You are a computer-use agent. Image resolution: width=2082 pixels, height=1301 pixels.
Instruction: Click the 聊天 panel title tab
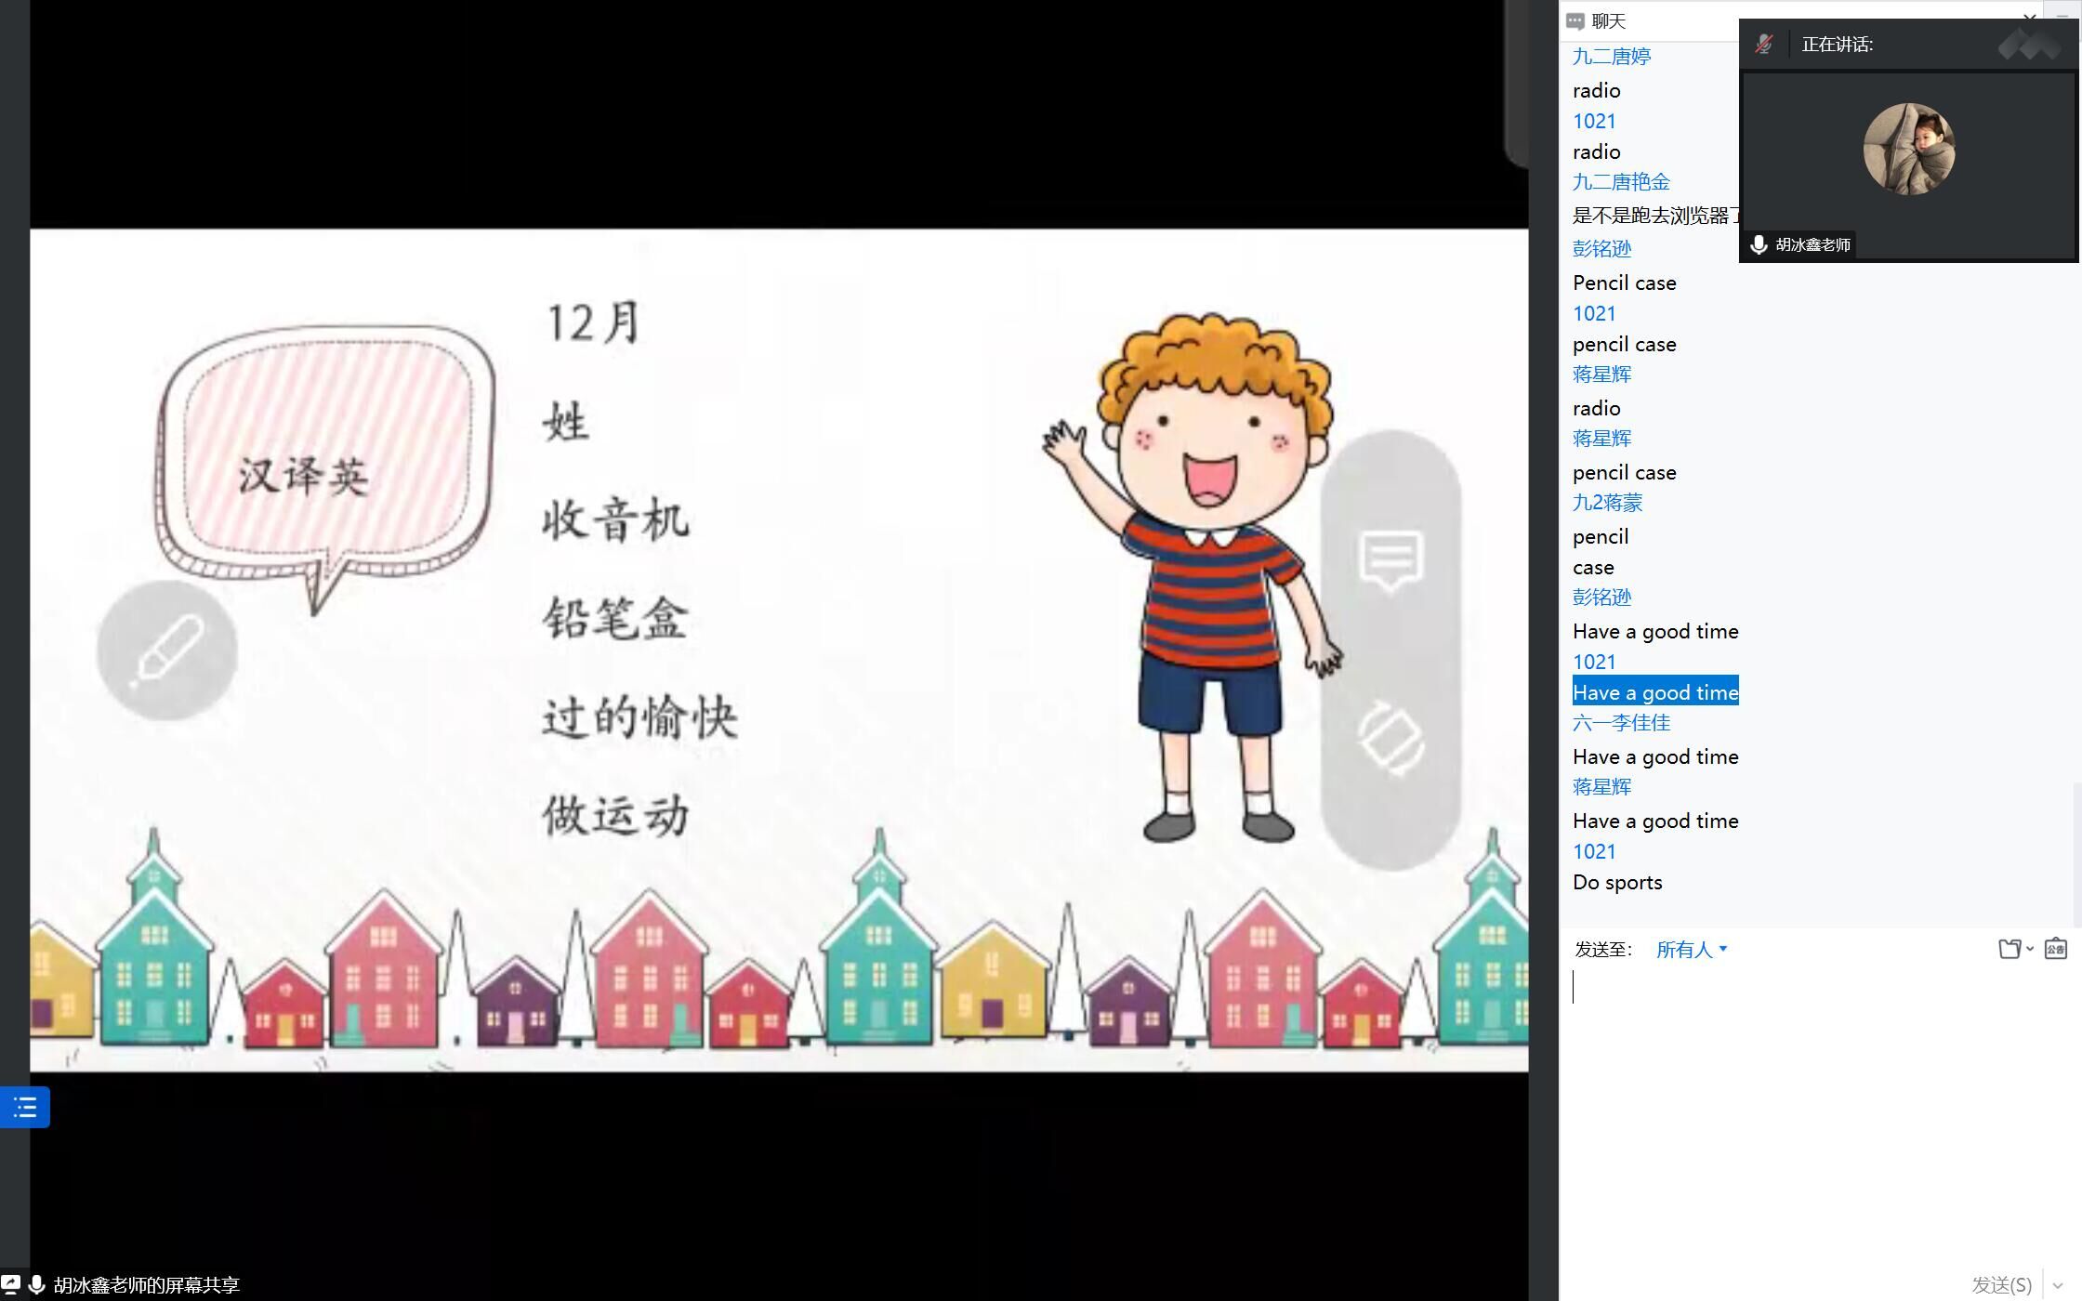[x=1608, y=20]
